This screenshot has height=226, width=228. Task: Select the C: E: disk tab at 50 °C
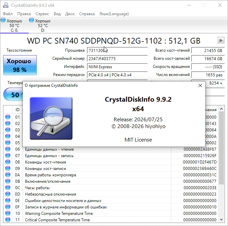15,25
